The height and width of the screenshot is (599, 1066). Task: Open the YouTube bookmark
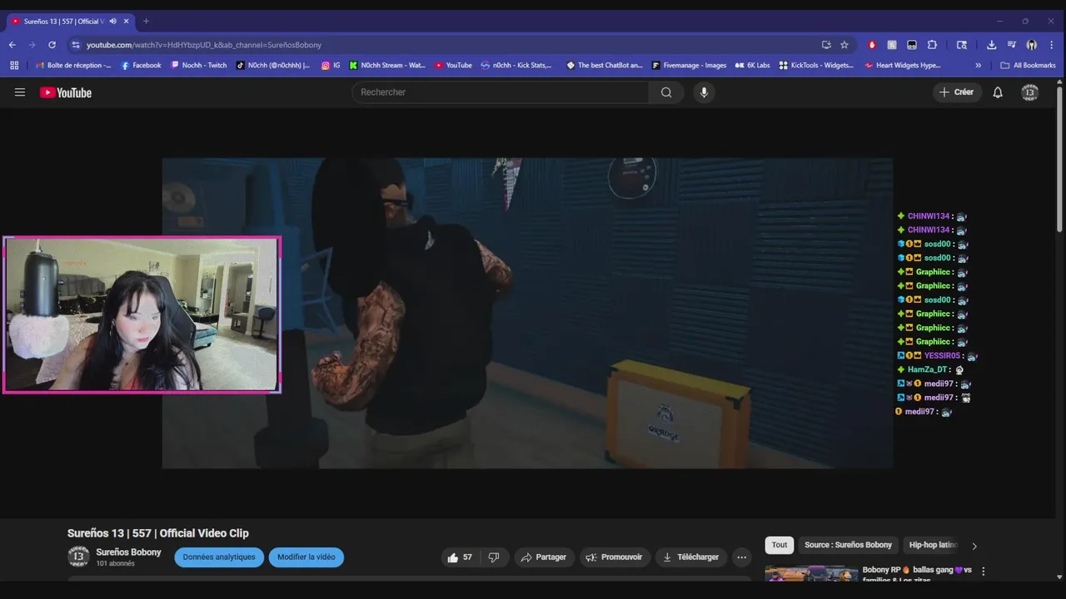point(453,65)
